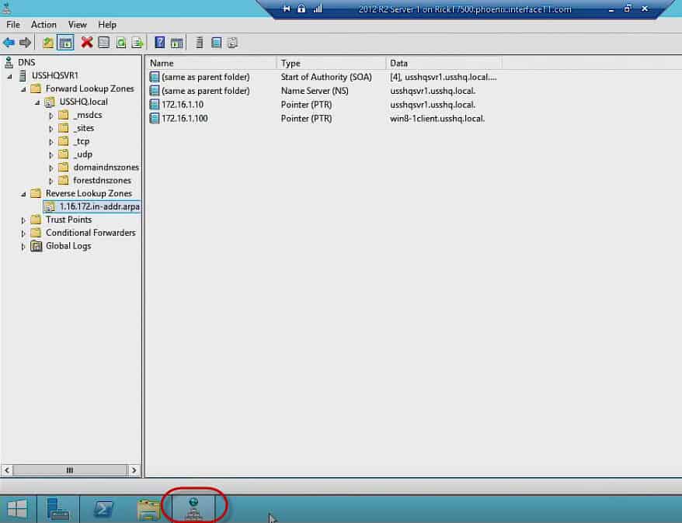Open Server Manager from taskbar
682x523 pixels.
click(x=58, y=508)
